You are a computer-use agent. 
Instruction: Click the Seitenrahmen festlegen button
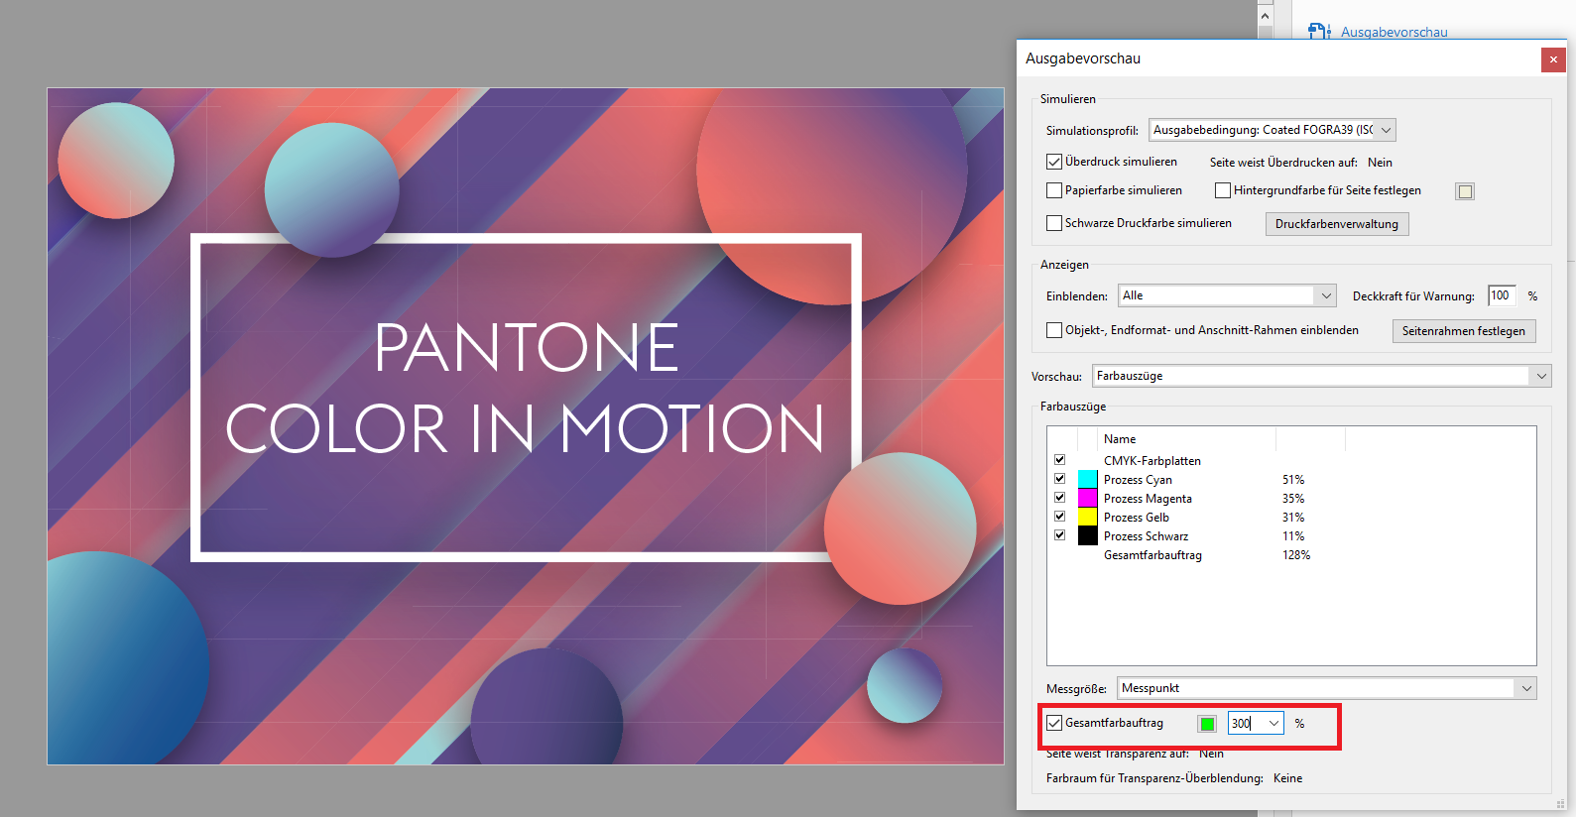click(x=1463, y=331)
